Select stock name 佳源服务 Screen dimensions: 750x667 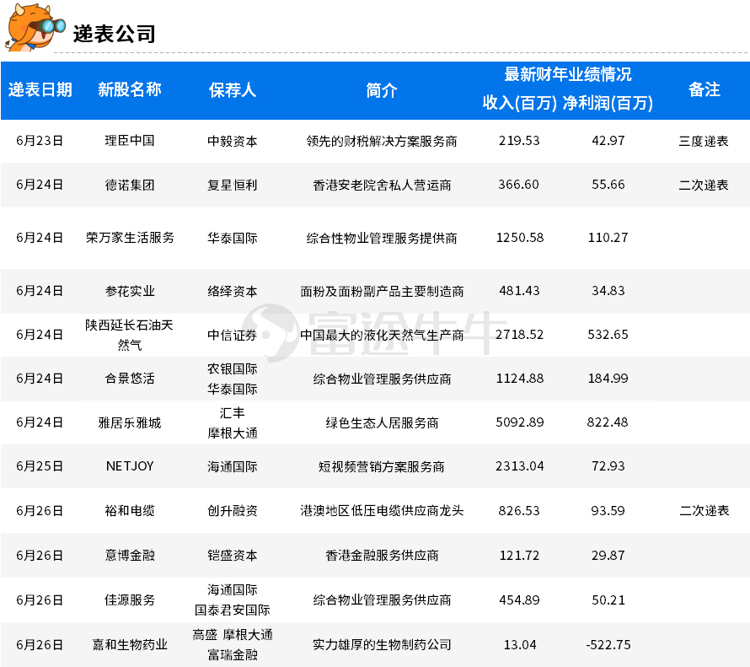click(x=130, y=600)
